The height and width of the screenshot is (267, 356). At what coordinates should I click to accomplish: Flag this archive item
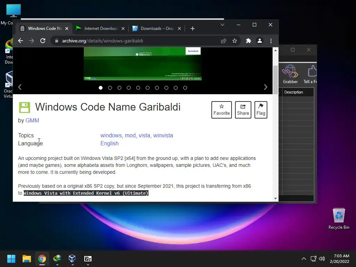pyautogui.click(x=261, y=110)
